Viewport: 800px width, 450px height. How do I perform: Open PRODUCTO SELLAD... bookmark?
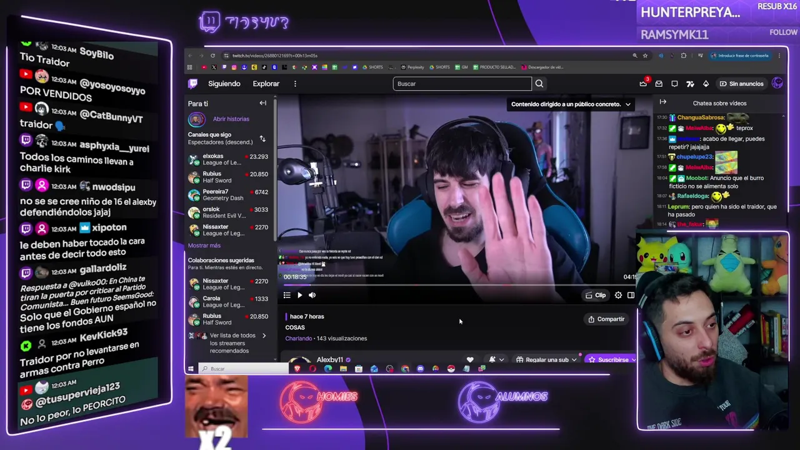click(x=494, y=67)
